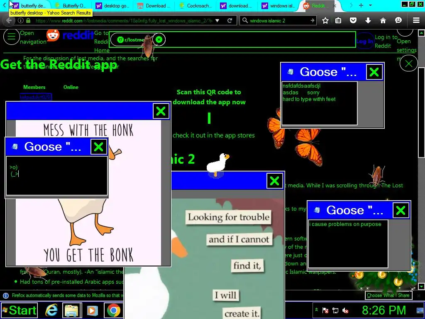Bookmark this page with the star

click(x=325, y=21)
